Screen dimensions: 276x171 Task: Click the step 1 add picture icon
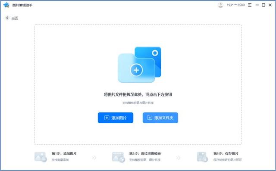(x=41, y=157)
